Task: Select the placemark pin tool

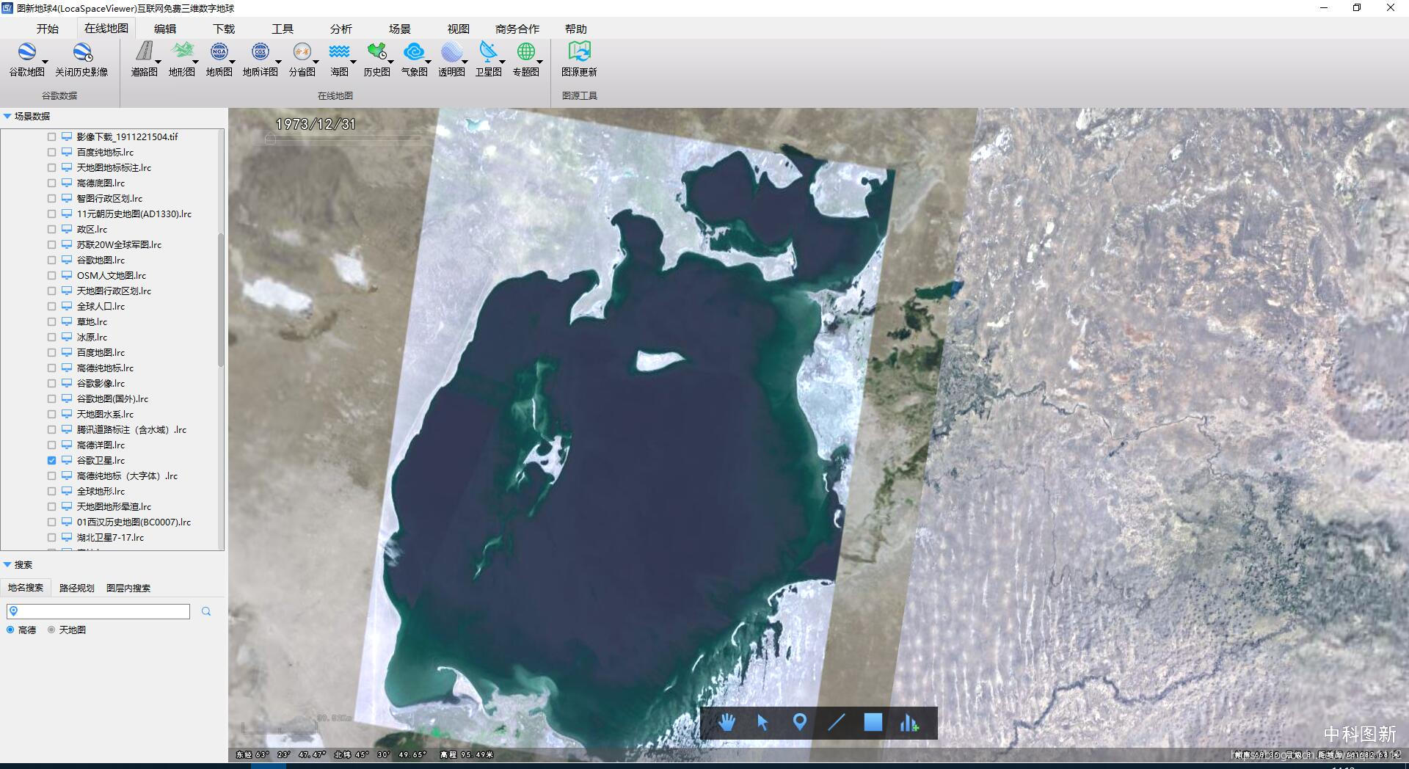Action: 800,723
